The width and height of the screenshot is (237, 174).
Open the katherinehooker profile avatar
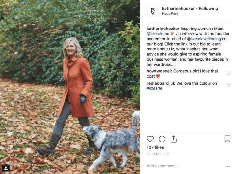coord(152,11)
